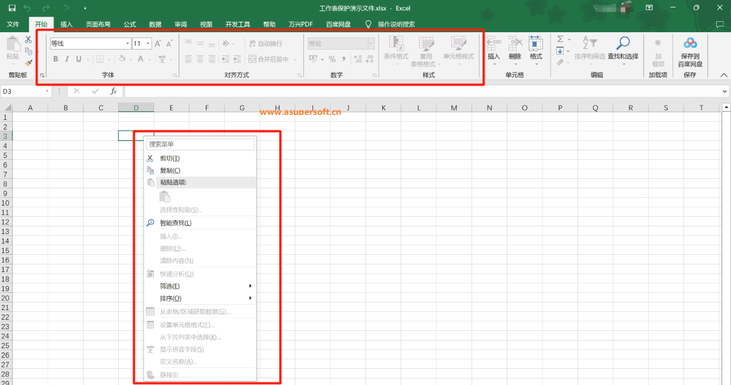
Task: Choose 复制 from the context menu
Action: (169, 170)
